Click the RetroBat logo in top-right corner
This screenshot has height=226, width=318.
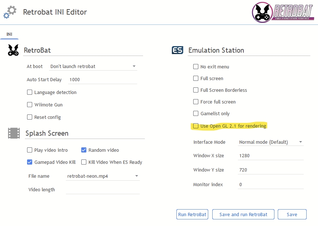pyautogui.click(x=283, y=12)
